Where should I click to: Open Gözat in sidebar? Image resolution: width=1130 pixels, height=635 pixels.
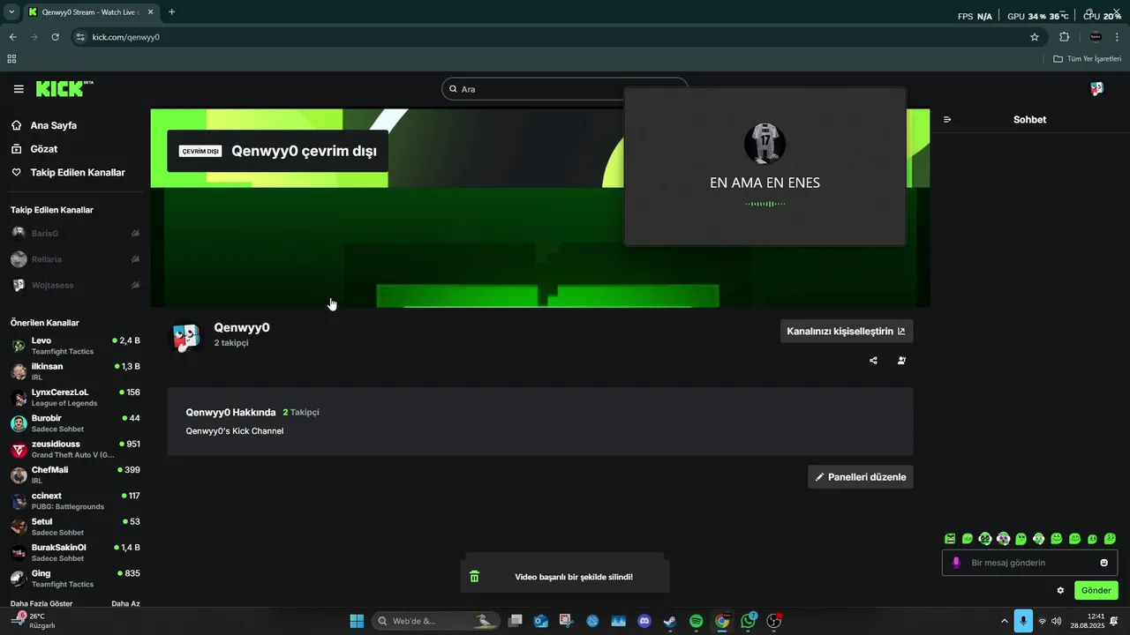coord(44,149)
